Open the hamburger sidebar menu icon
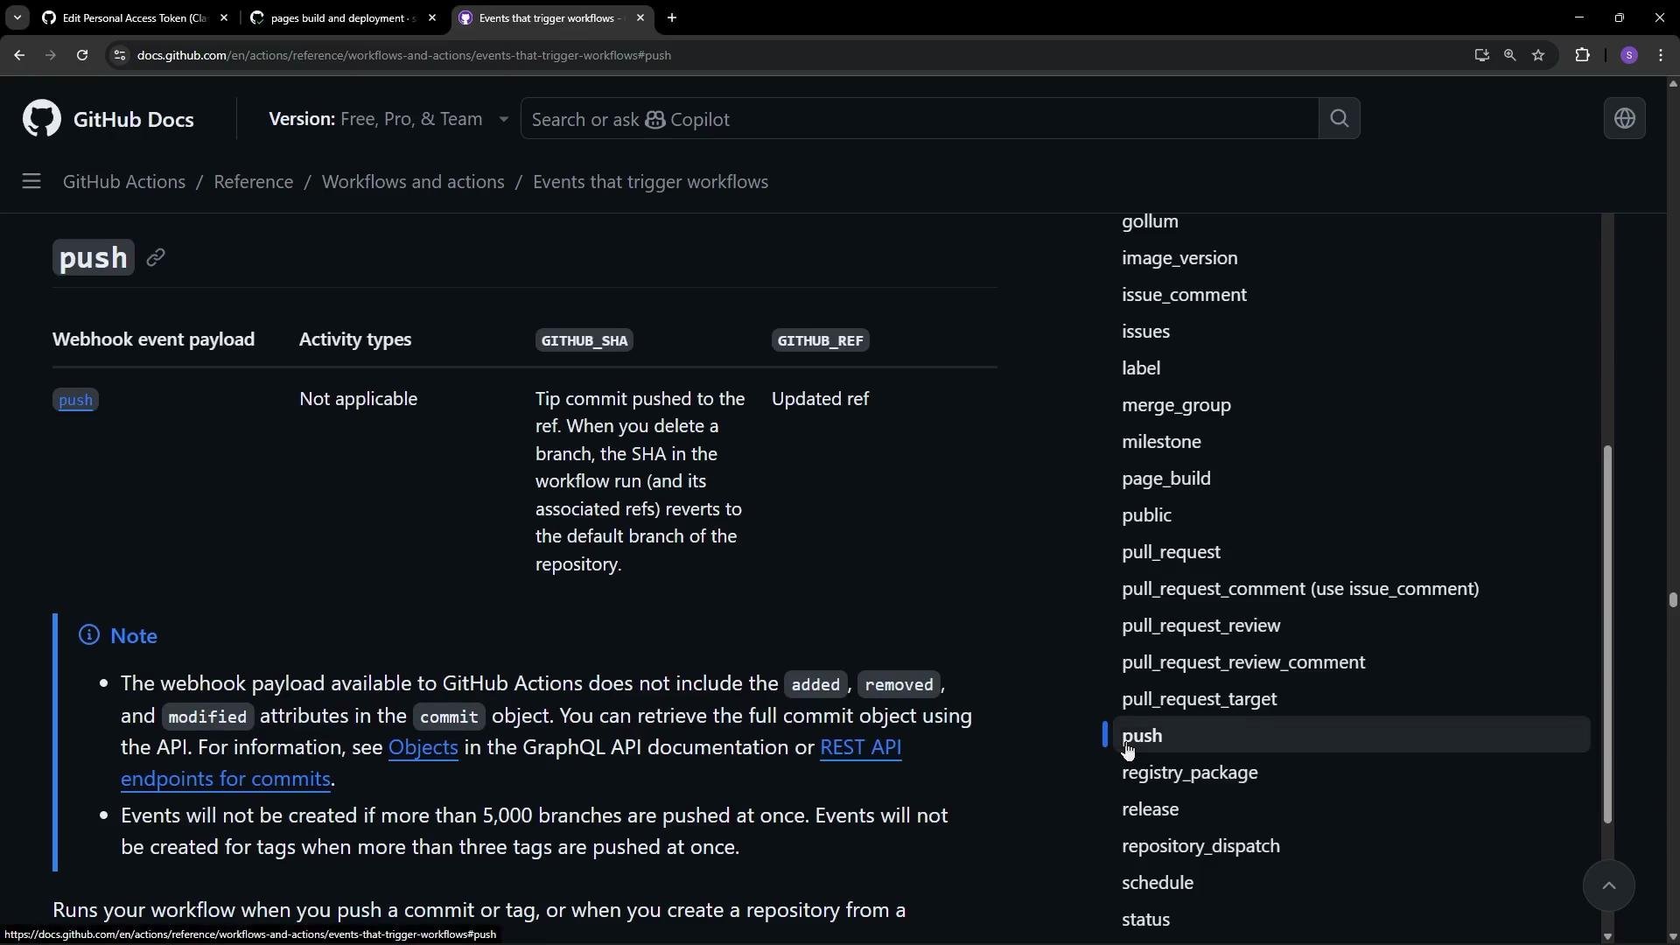This screenshot has height=945, width=1680. click(31, 181)
